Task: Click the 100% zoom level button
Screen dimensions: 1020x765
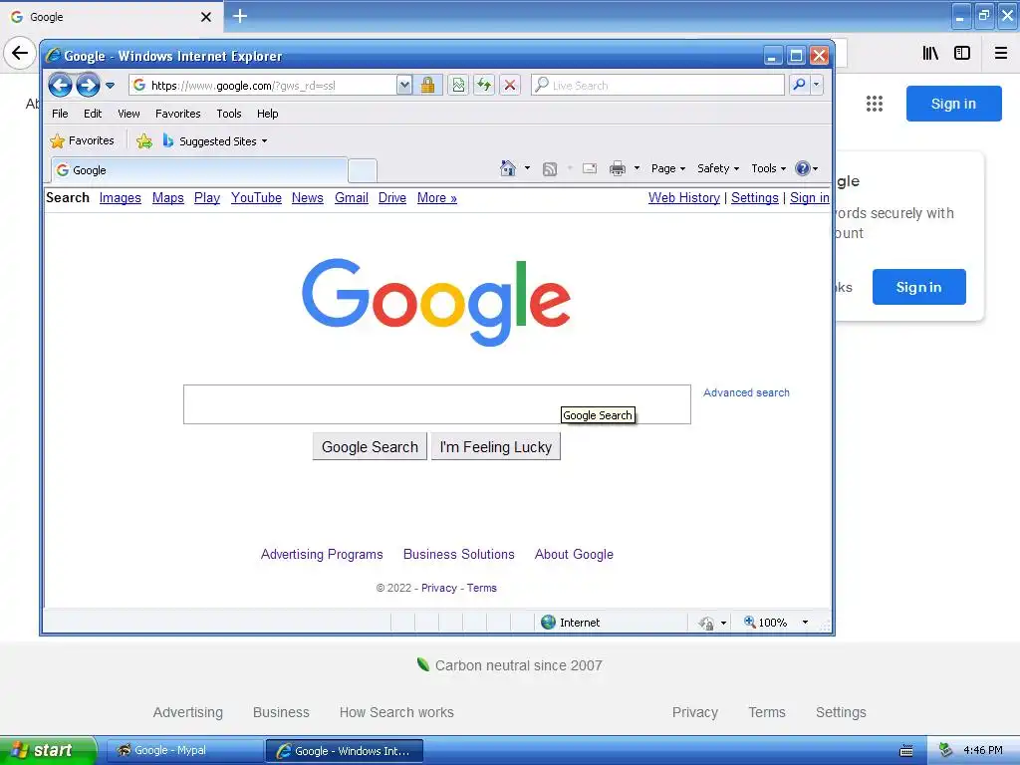Action: pos(765,623)
